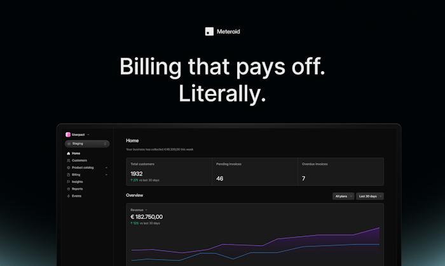
Task: Click the green 271 increase indicator
Action: pos(134,180)
